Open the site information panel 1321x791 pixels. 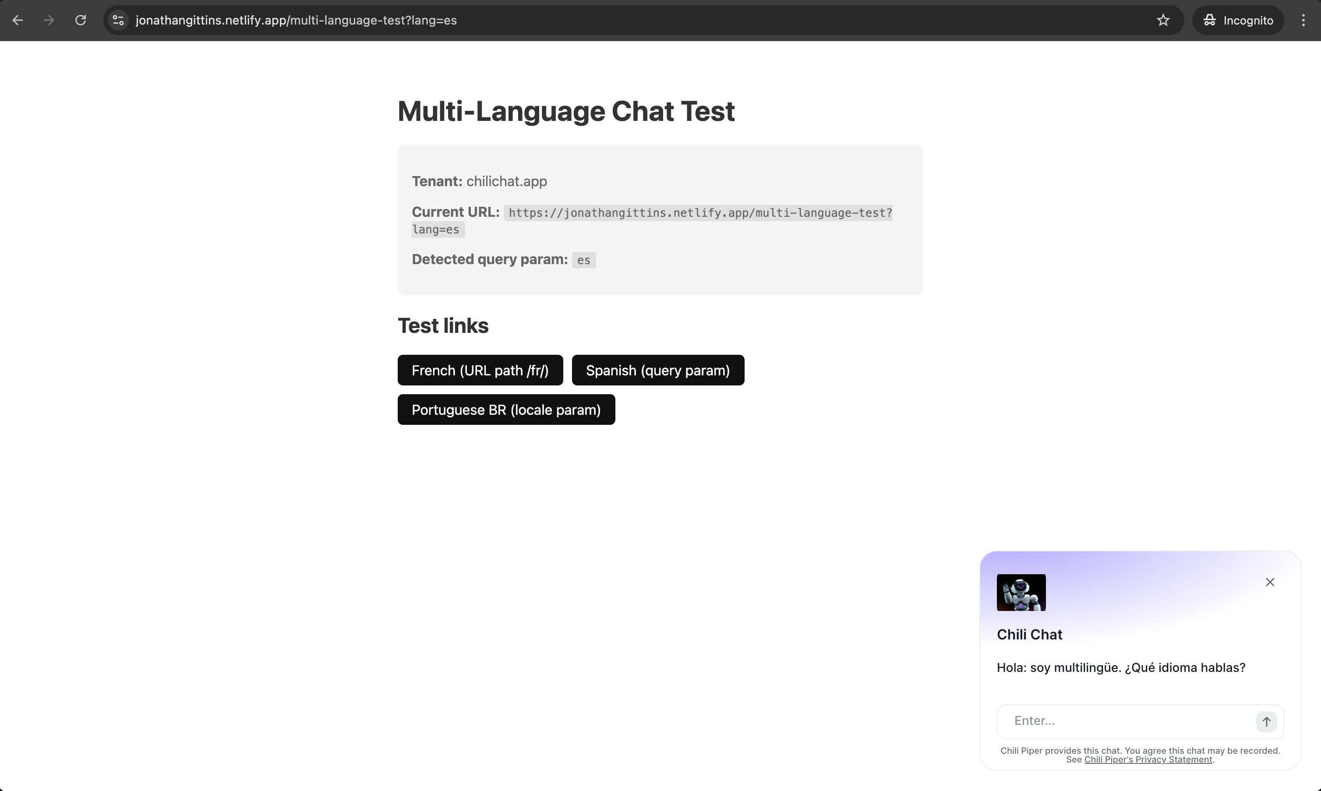(x=117, y=20)
